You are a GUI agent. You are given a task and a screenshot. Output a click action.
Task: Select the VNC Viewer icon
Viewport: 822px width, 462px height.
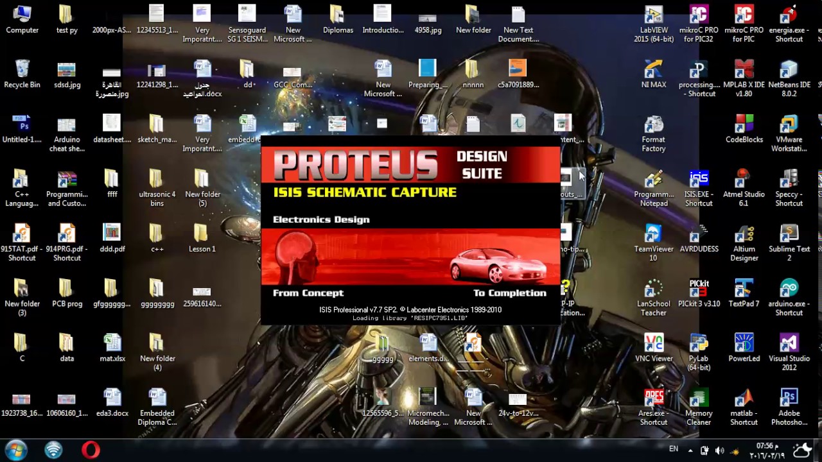point(654,348)
